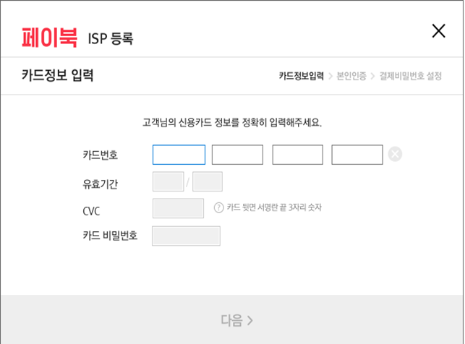Click the chevron after 카드정보입력 step
The height and width of the screenshot is (344, 465).
(330, 76)
